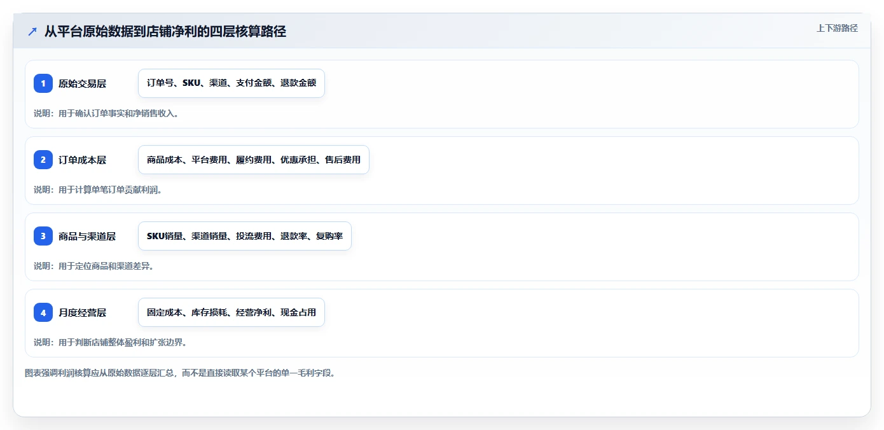Click the number 4 step badge
884x430 pixels.
click(x=43, y=312)
